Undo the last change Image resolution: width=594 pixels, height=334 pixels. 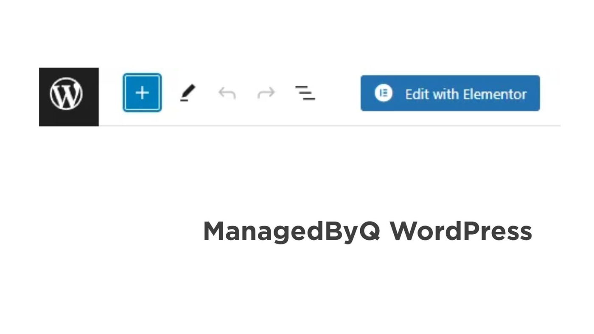227,93
